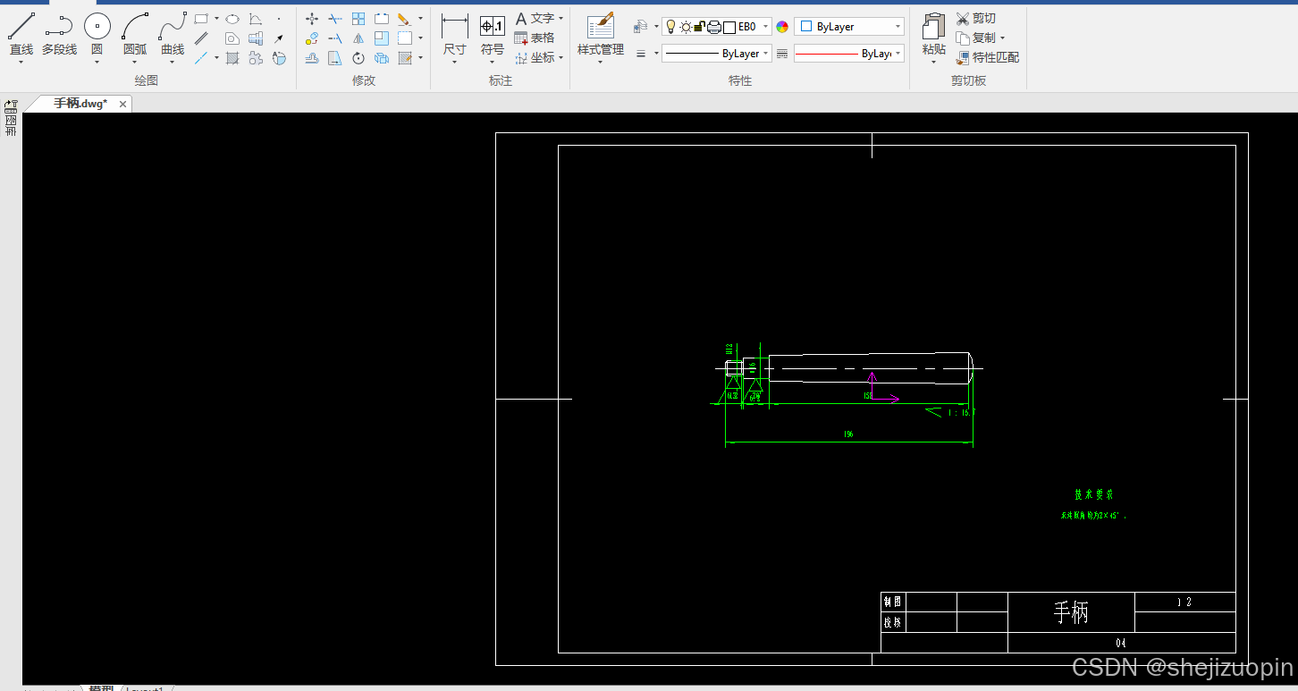Expand the 文字 text options arrow
The height and width of the screenshot is (691, 1298).
pos(560,19)
